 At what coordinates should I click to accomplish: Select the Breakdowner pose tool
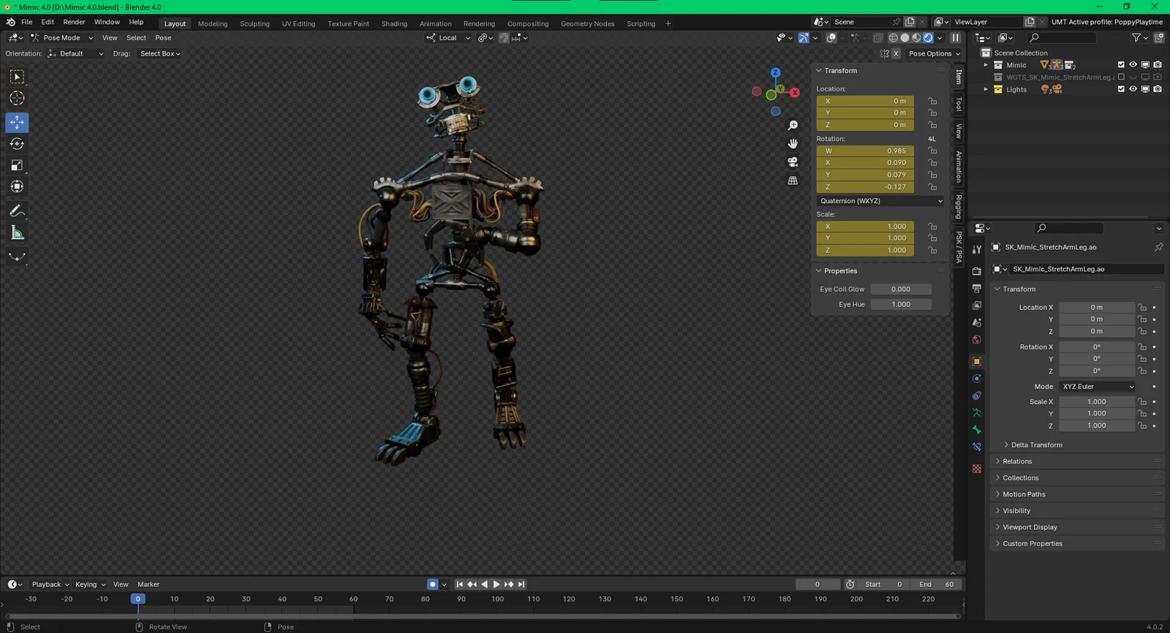pos(17,257)
